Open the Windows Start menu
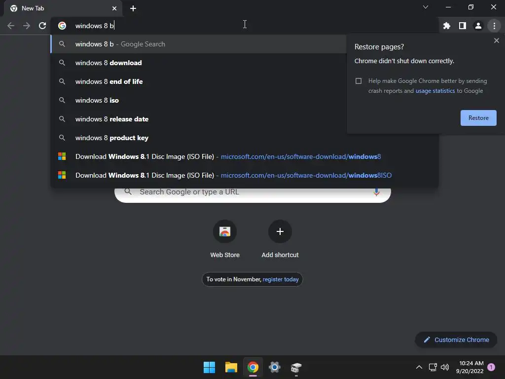The height and width of the screenshot is (379, 505). [209, 367]
